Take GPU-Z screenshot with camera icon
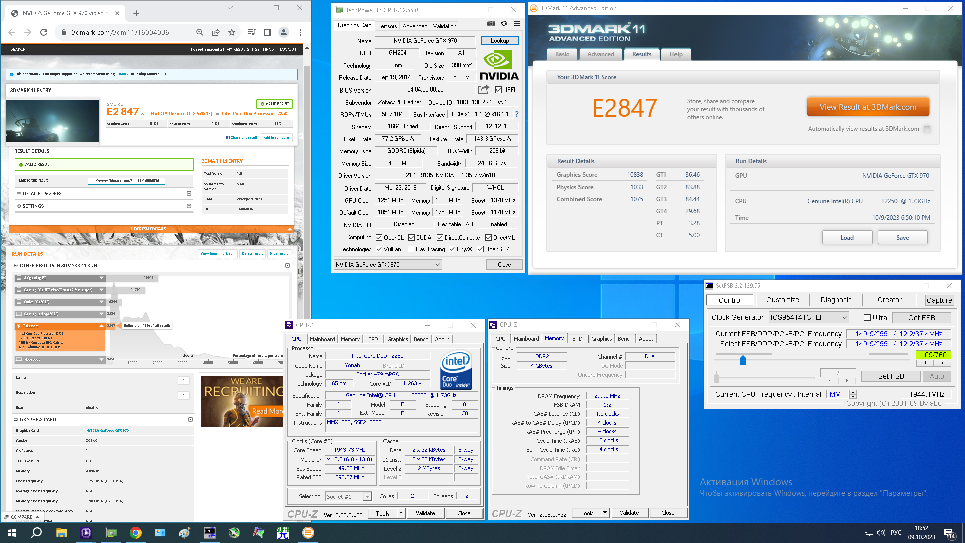This screenshot has width=965, height=543. pyautogui.click(x=491, y=23)
